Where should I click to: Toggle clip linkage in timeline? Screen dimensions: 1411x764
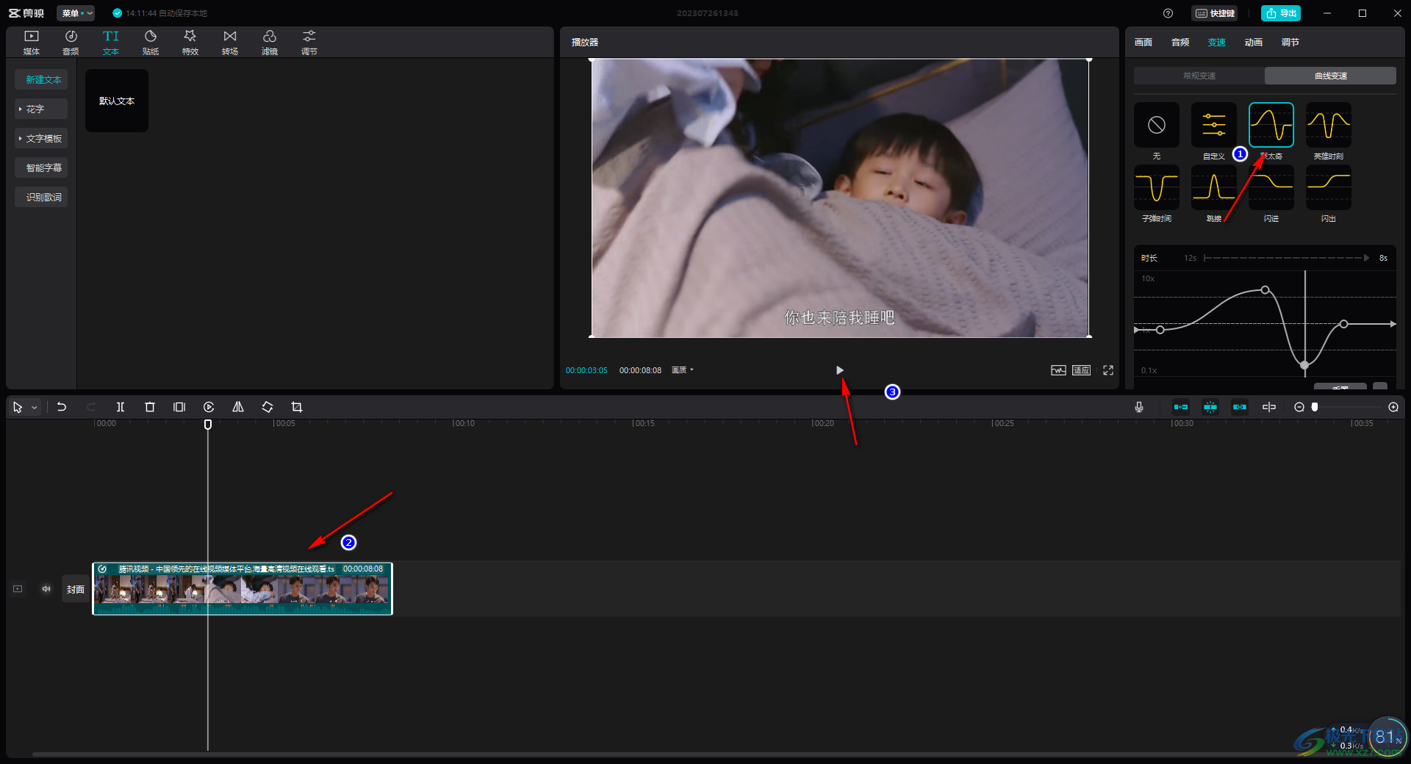pos(1240,407)
